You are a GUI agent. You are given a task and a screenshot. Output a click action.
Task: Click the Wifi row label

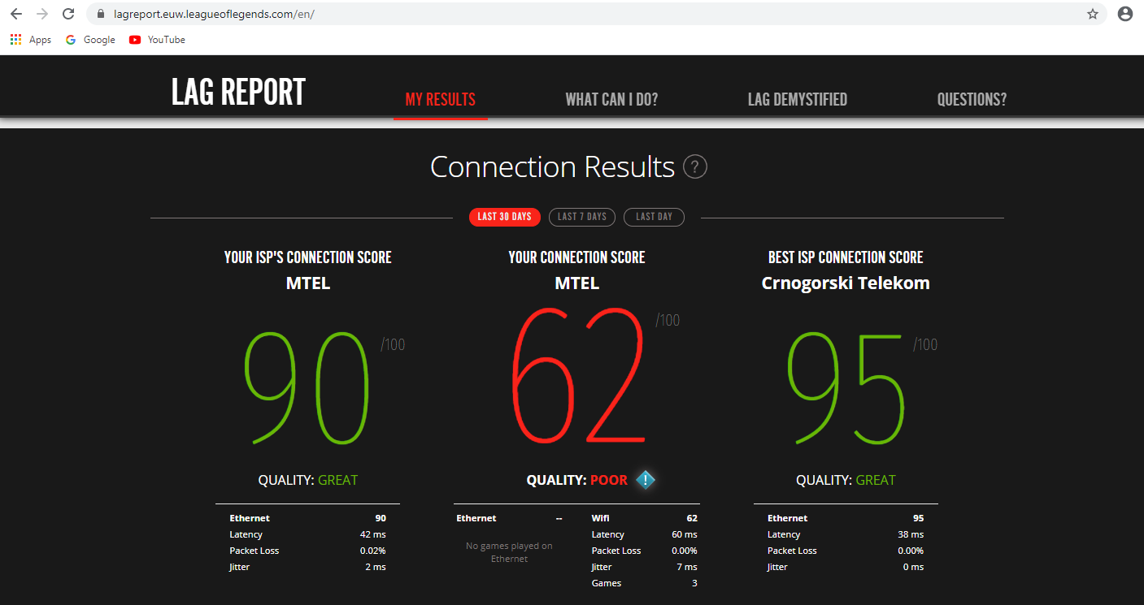point(601,518)
